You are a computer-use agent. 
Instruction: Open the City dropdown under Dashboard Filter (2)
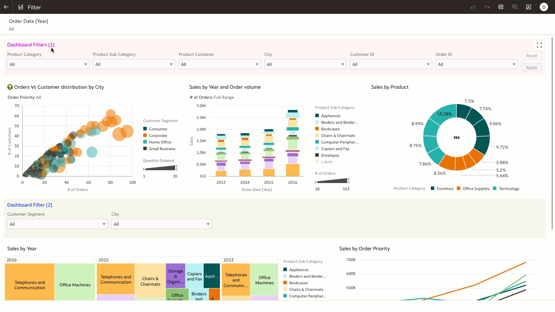161,224
